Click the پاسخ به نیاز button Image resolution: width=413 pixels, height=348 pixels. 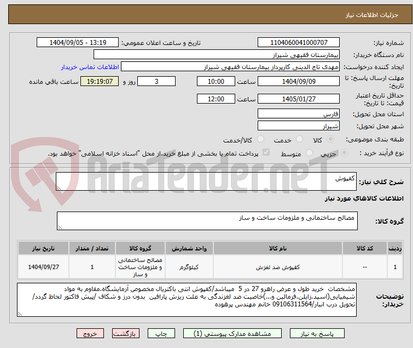pos(317,334)
